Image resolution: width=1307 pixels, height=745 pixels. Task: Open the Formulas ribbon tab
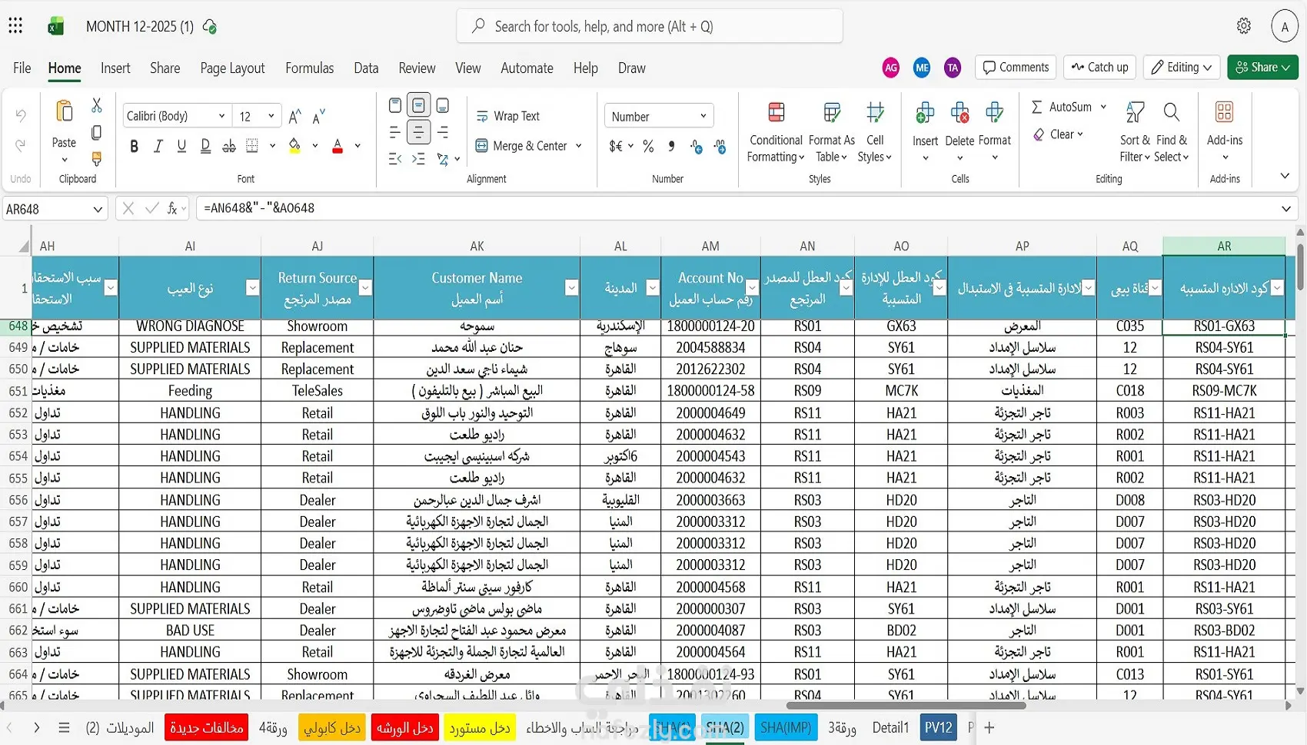point(309,68)
